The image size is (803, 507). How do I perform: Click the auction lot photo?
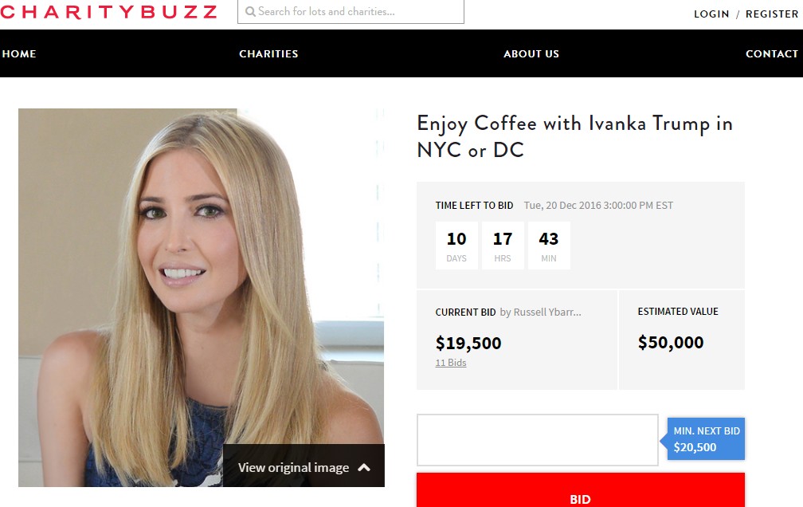tap(202, 297)
